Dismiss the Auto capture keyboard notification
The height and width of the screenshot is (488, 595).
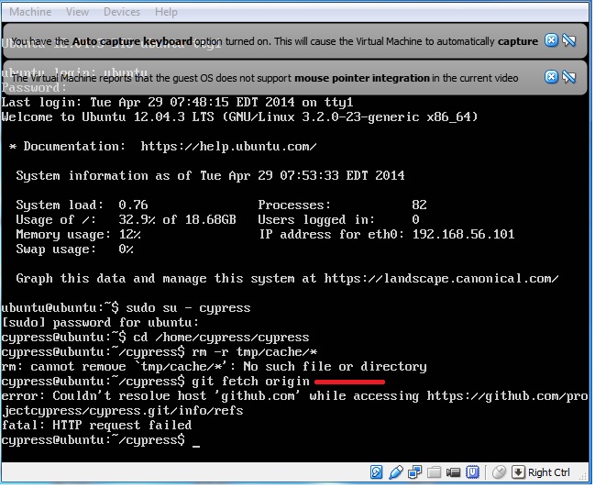(x=551, y=40)
